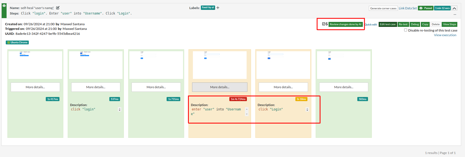The image size is (465, 157).
Task: Click the robot icon on green bar
Action: click(4, 5)
